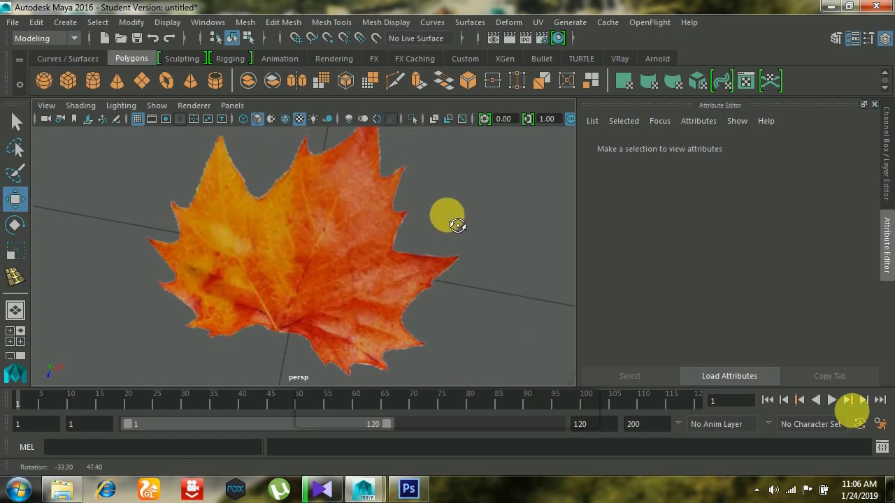Screen dimensions: 895x503
Task: Create a polygon pyramid from the shelf
Action: [190, 81]
